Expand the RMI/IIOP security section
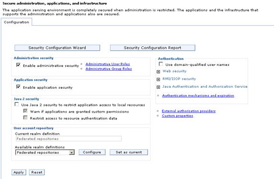The image size is (274, 179). point(159,79)
